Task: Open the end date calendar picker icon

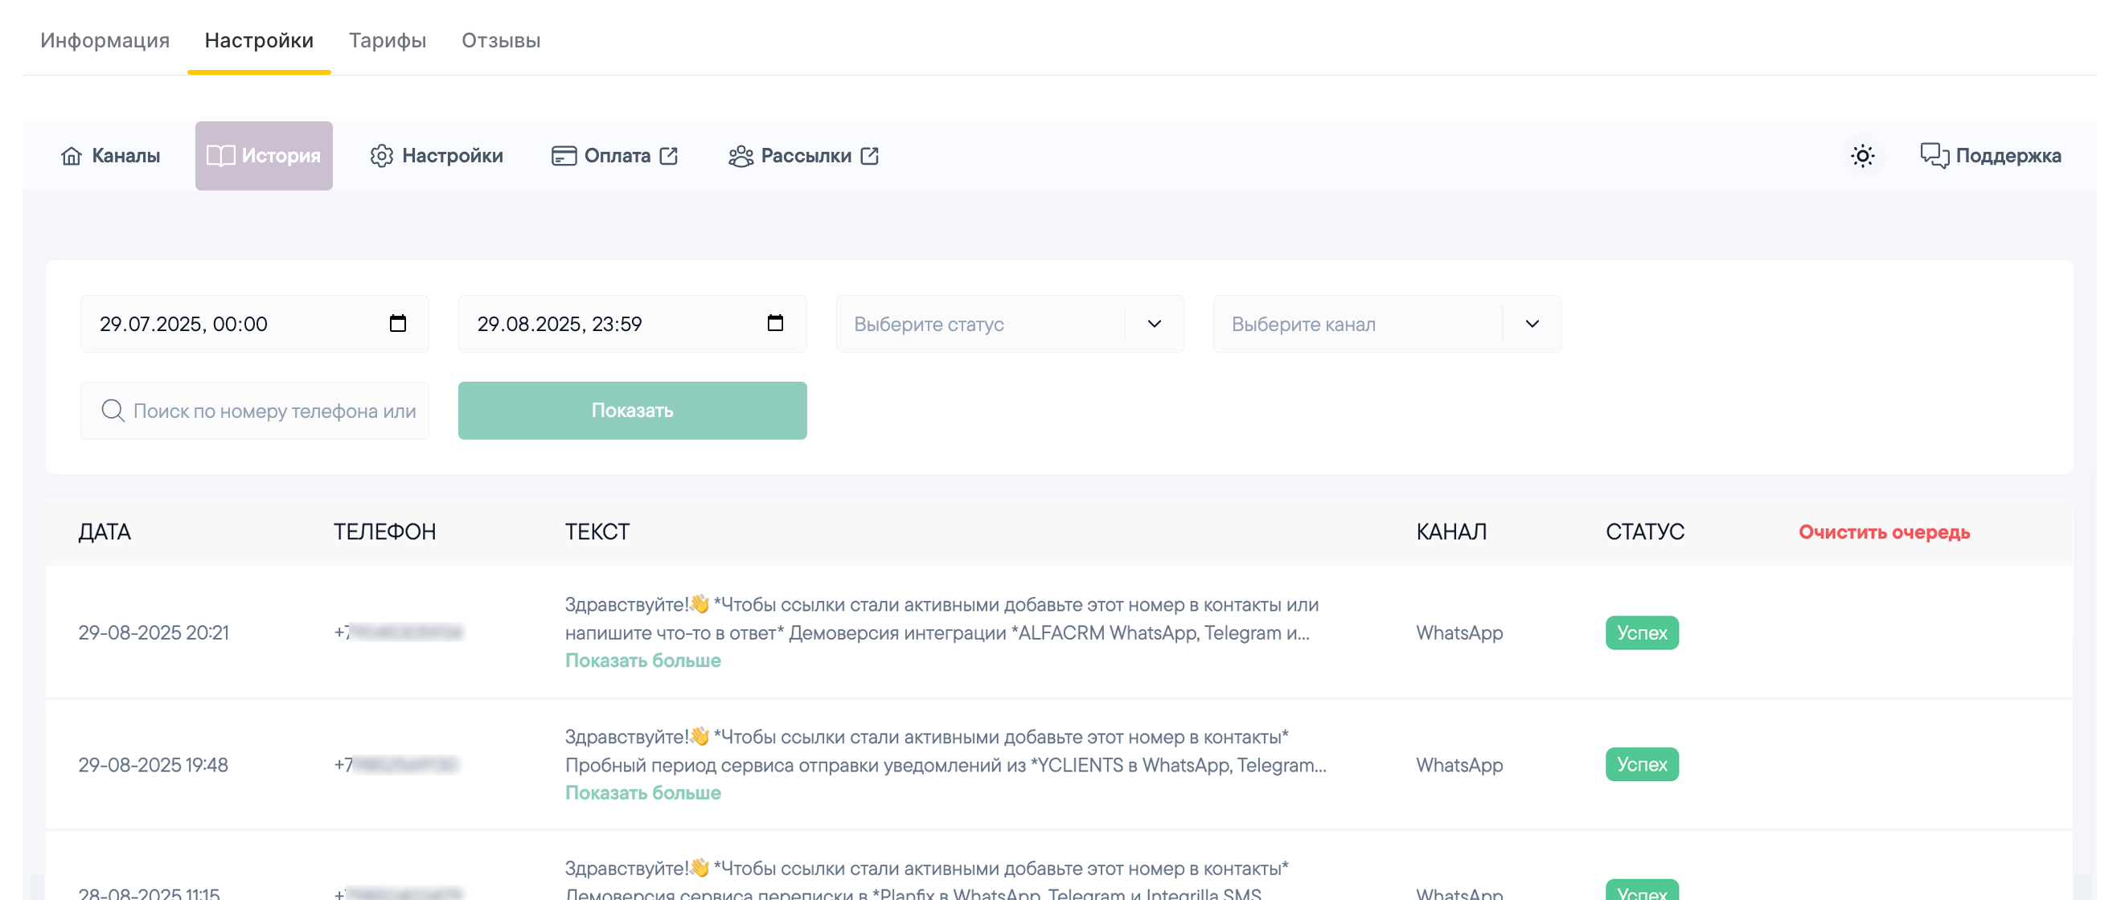Action: point(775,323)
